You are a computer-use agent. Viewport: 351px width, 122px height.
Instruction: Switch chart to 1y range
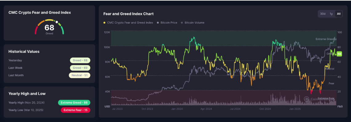coord(331,14)
